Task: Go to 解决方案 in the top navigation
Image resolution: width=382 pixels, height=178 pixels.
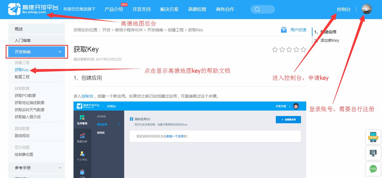Action: click(169, 9)
